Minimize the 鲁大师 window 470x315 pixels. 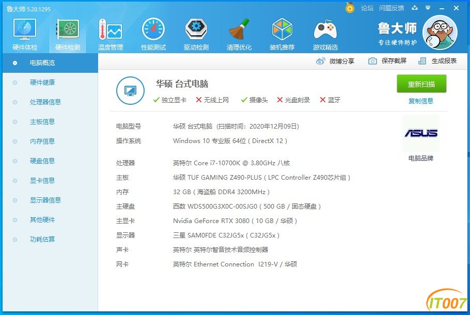[x=442, y=8]
